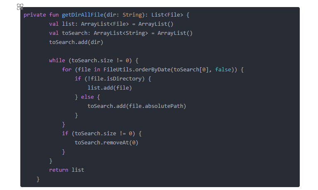Click the table move handle icon
Viewport: 318px width, 190px height.
pyautogui.click(x=20, y=7)
